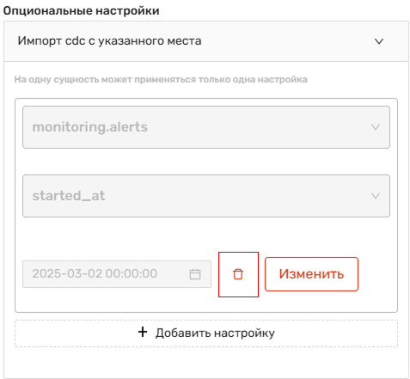Click the chevron arrow in the monitoring.alerts field

coord(376,127)
